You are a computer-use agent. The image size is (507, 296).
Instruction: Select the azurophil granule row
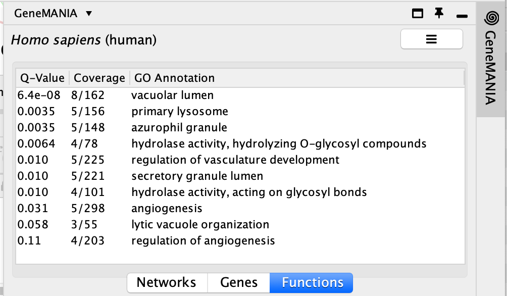179,127
